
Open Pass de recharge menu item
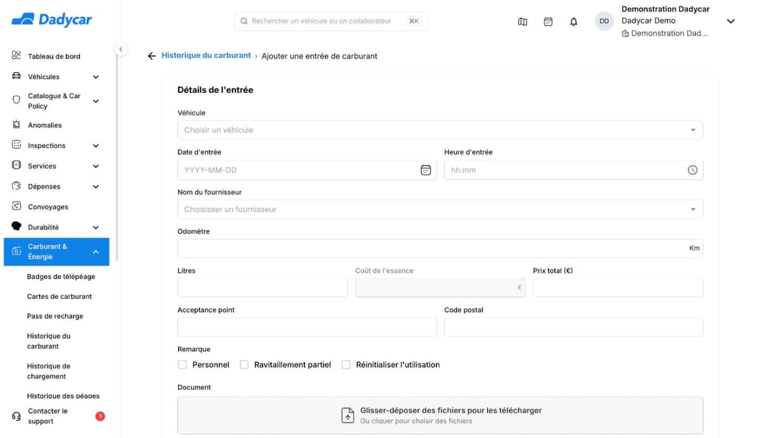pos(55,316)
